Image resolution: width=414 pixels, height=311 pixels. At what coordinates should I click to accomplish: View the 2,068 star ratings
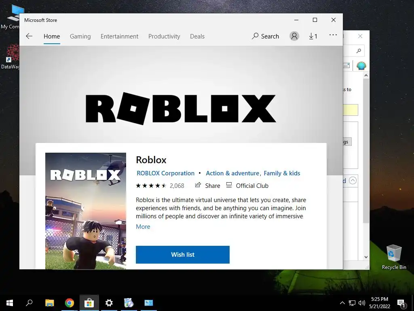tap(160, 185)
